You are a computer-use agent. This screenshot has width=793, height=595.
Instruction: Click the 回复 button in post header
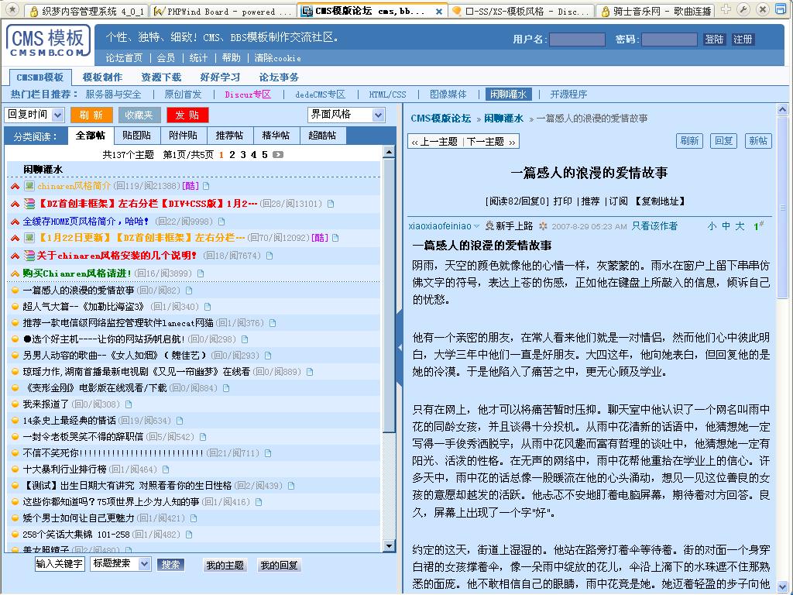[724, 141]
